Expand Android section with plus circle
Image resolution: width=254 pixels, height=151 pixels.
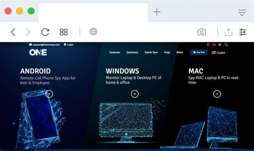point(49,94)
